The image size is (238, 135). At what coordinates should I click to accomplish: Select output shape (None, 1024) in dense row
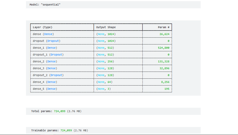pos(106,34)
